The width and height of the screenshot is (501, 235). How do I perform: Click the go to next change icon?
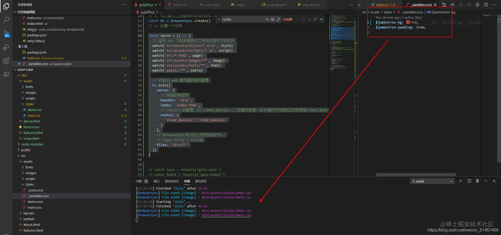coord(469,5)
